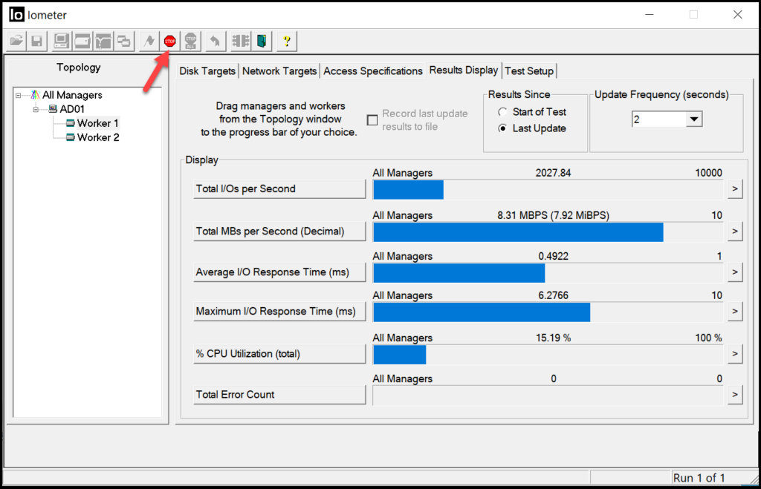Click the Start New Manager icon
This screenshot has height=489, width=761.
60,41
